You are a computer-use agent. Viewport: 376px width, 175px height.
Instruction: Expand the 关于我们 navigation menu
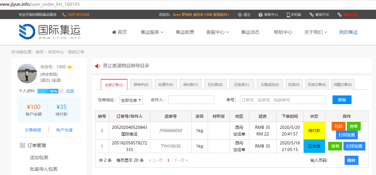[315, 32]
